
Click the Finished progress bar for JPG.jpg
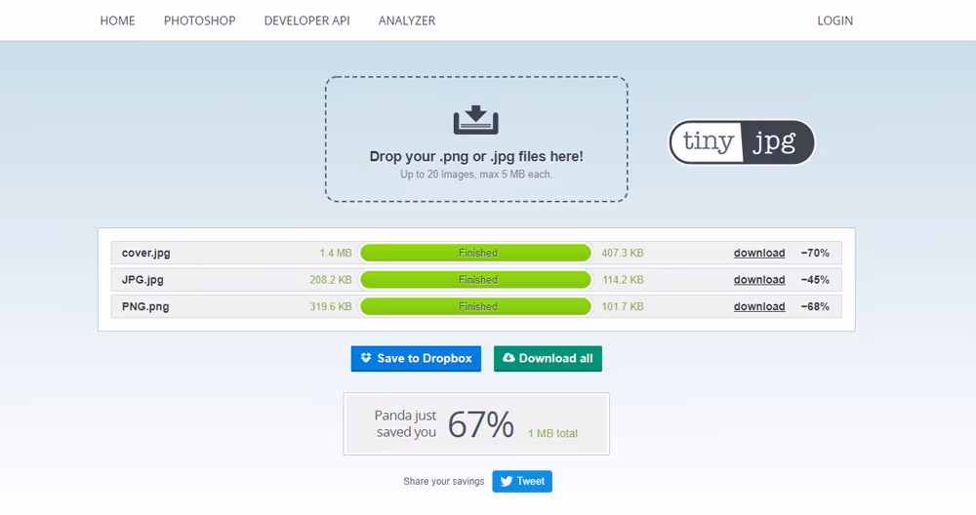coord(475,280)
